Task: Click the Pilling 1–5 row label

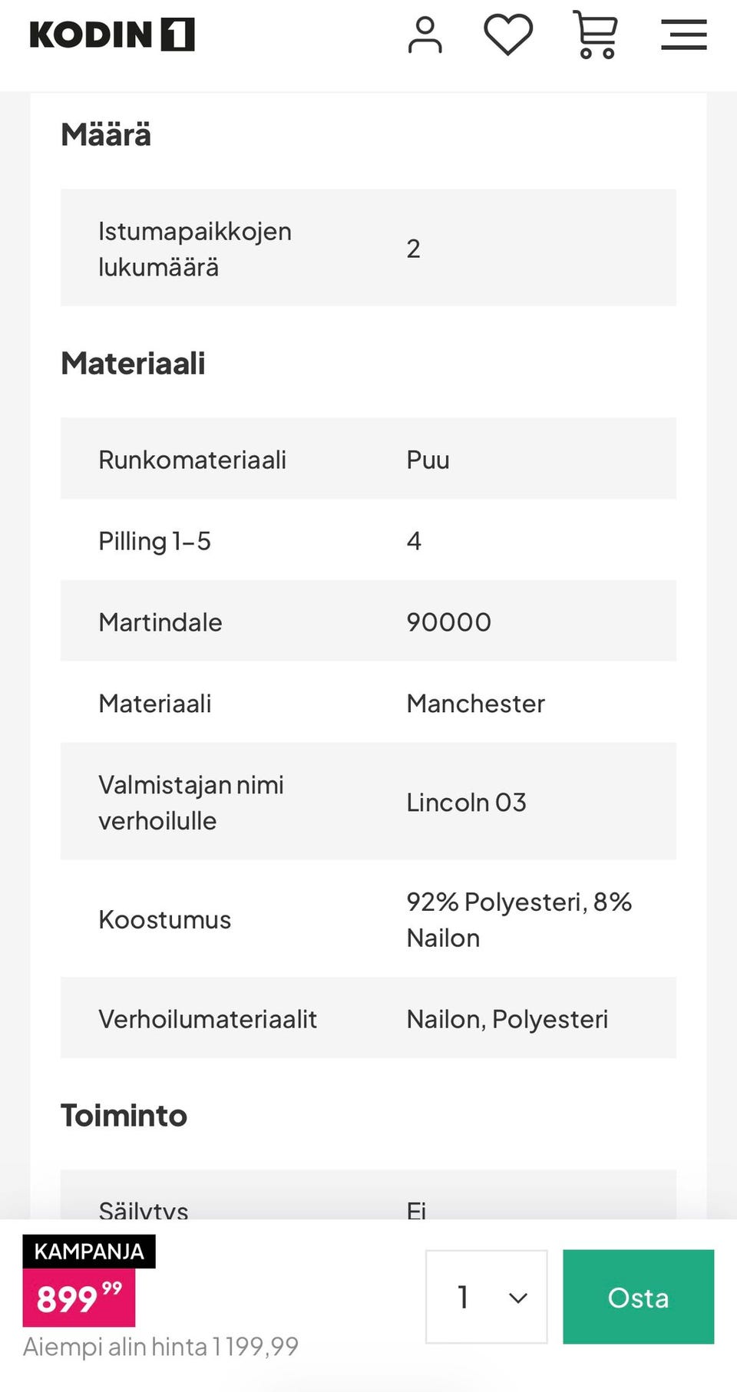Action: 154,541
